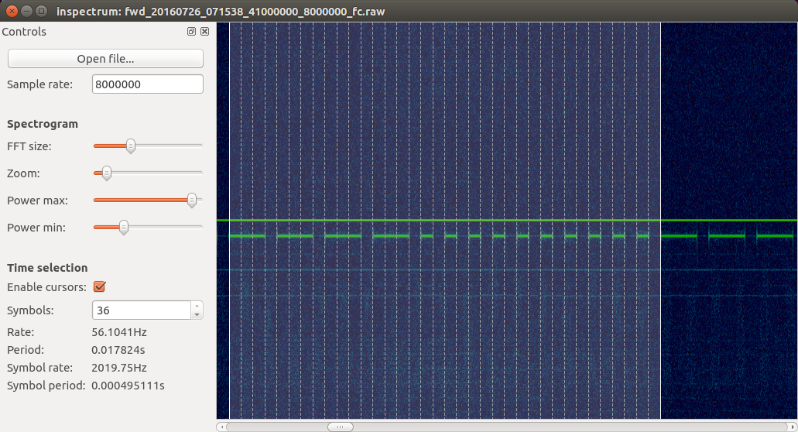This screenshot has width=798, height=432.
Task: Click the Symbol period value 0.000495111s
Action: [128, 386]
